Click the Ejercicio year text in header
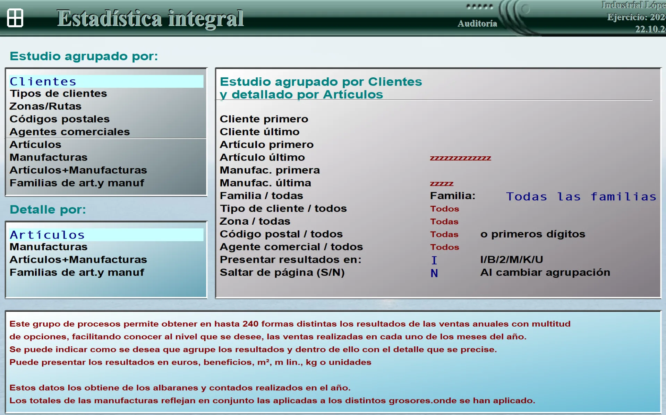Image resolution: width=666 pixels, height=415 pixels. click(636, 17)
